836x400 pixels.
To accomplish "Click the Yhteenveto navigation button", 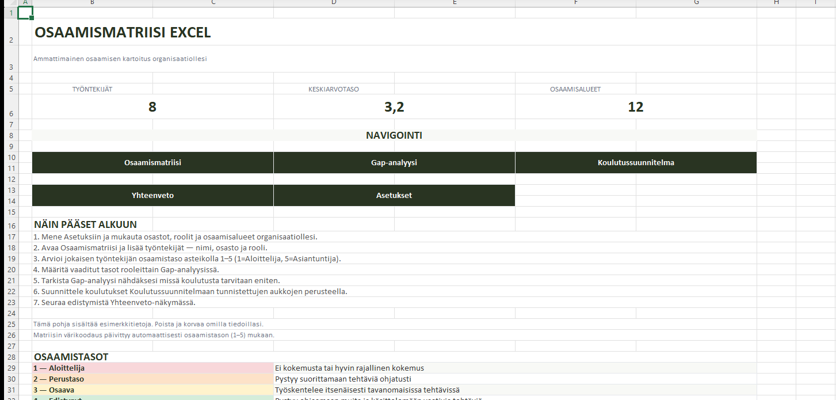I will [152, 196].
